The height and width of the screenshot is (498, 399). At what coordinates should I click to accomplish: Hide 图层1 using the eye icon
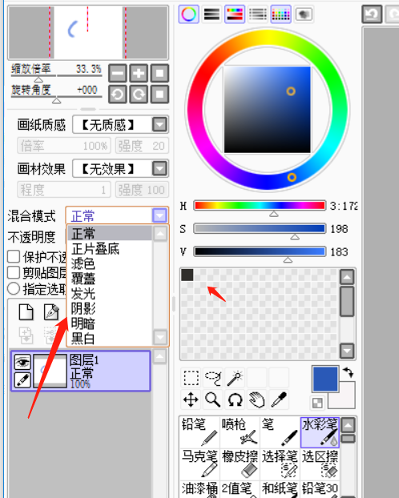pyautogui.click(x=22, y=362)
